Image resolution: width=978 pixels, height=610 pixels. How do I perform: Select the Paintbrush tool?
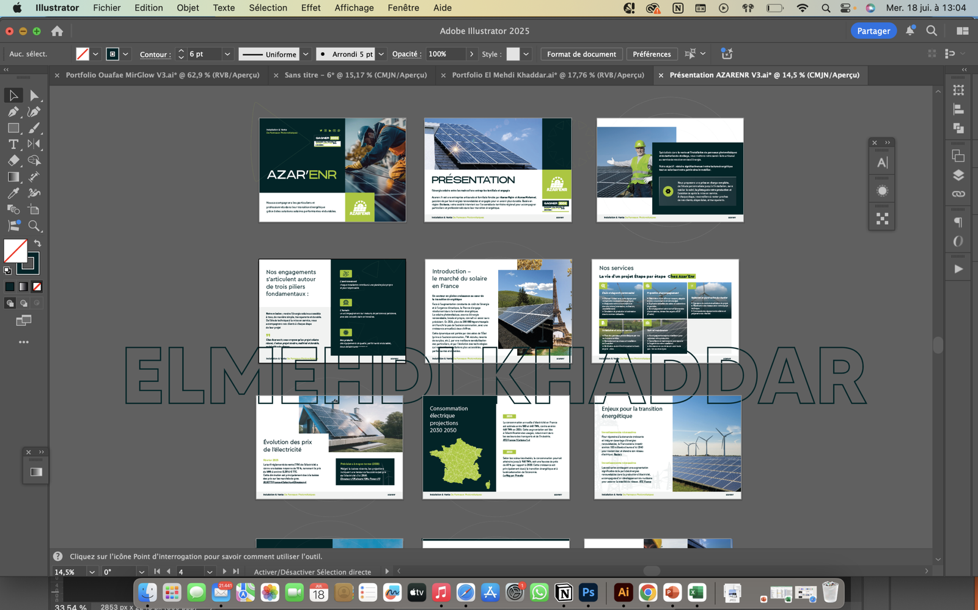(x=34, y=128)
